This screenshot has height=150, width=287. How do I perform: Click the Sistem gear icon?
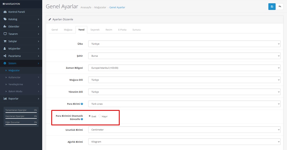coord(5,63)
